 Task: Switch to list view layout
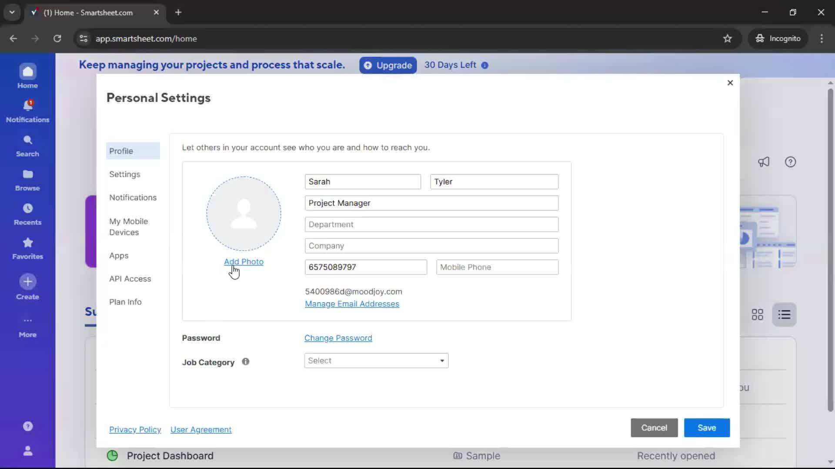pyautogui.click(x=784, y=314)
